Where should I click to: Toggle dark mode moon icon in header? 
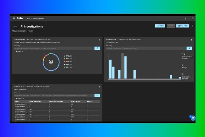point(186,18)
